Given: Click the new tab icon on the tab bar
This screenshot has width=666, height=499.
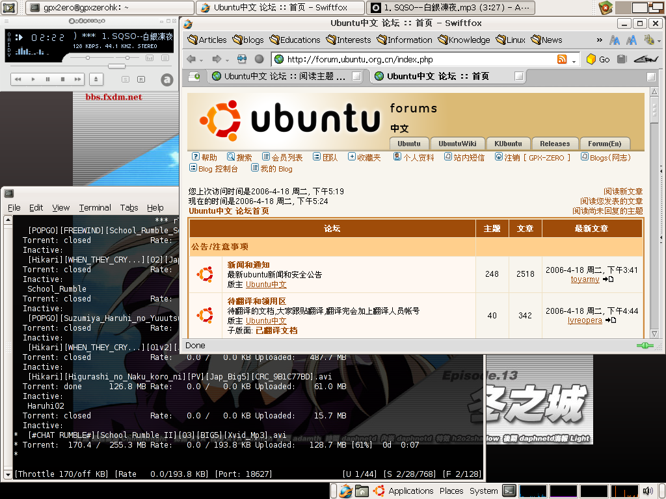Looking at the screenshot, I should [x=194, y=77].
